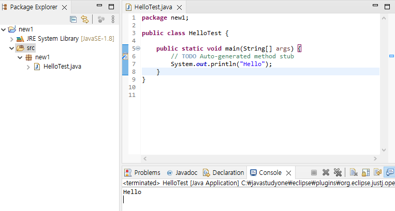Click the JRE library books icon
This screenshot has width=395, height=211.
[x=20, y=39]
